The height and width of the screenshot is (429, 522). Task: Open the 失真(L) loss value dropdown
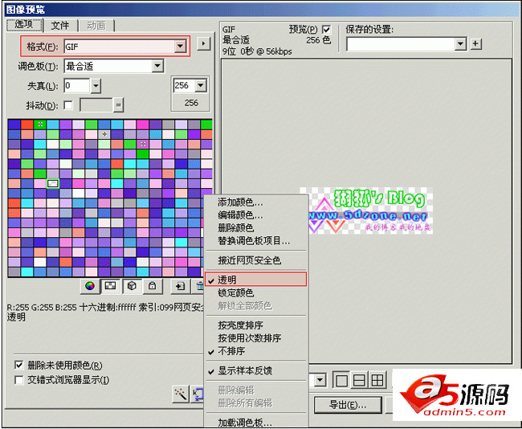96,86
